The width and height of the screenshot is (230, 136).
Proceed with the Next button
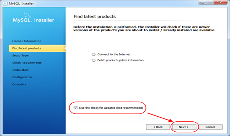click(184, 127)
